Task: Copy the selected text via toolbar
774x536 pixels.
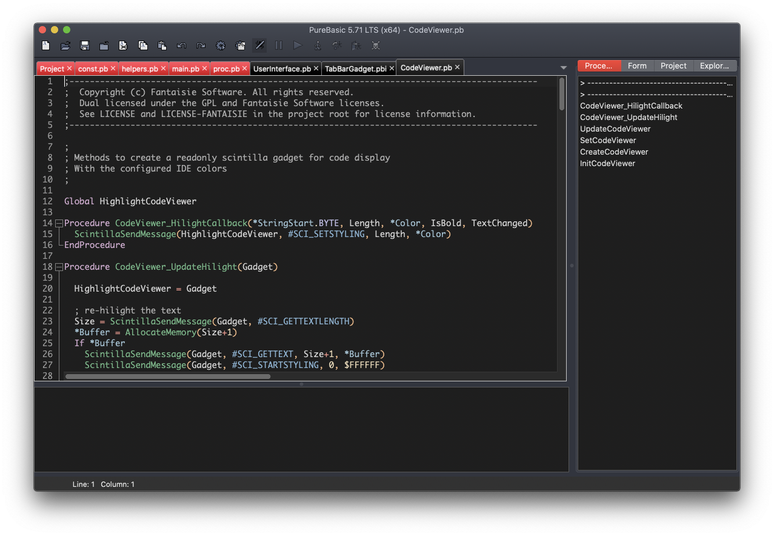Action: point(143,45)
